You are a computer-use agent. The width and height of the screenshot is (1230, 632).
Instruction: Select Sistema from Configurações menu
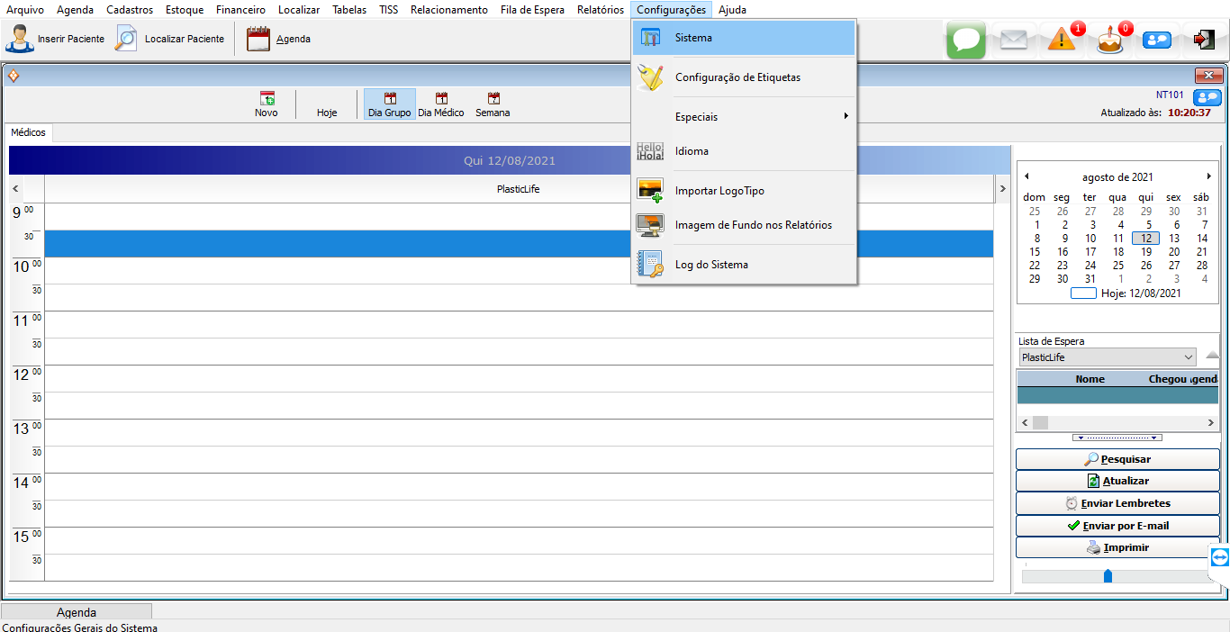click(x=744, y=38)
